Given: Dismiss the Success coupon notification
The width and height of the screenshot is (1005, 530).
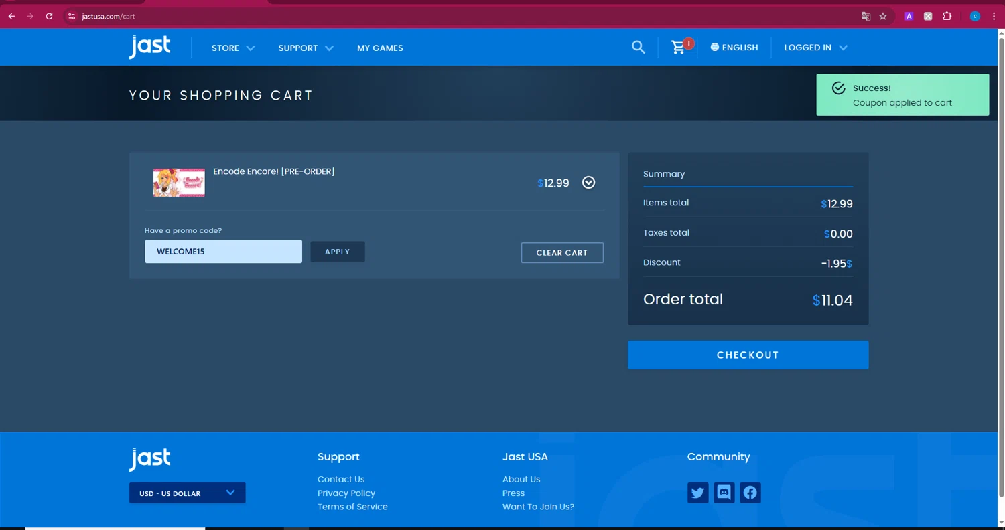Looking at the screenshot, I should [x=902, y=95].
